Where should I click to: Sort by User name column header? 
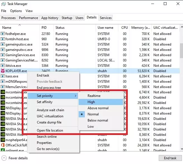tap(107, 28)
